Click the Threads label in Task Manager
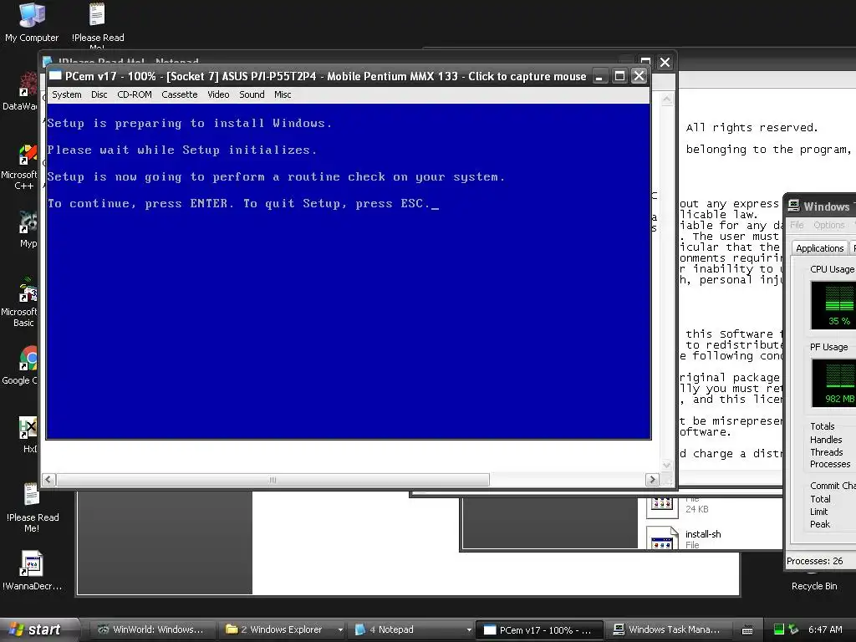This screenshot has width=856, height=642. click(x=826, y=452)
